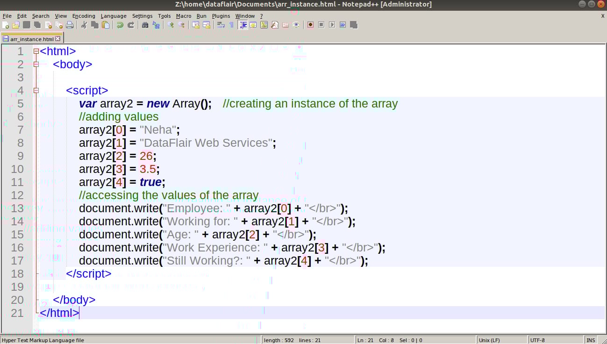
Task: Open the Language menu
Action: (113, 15)
